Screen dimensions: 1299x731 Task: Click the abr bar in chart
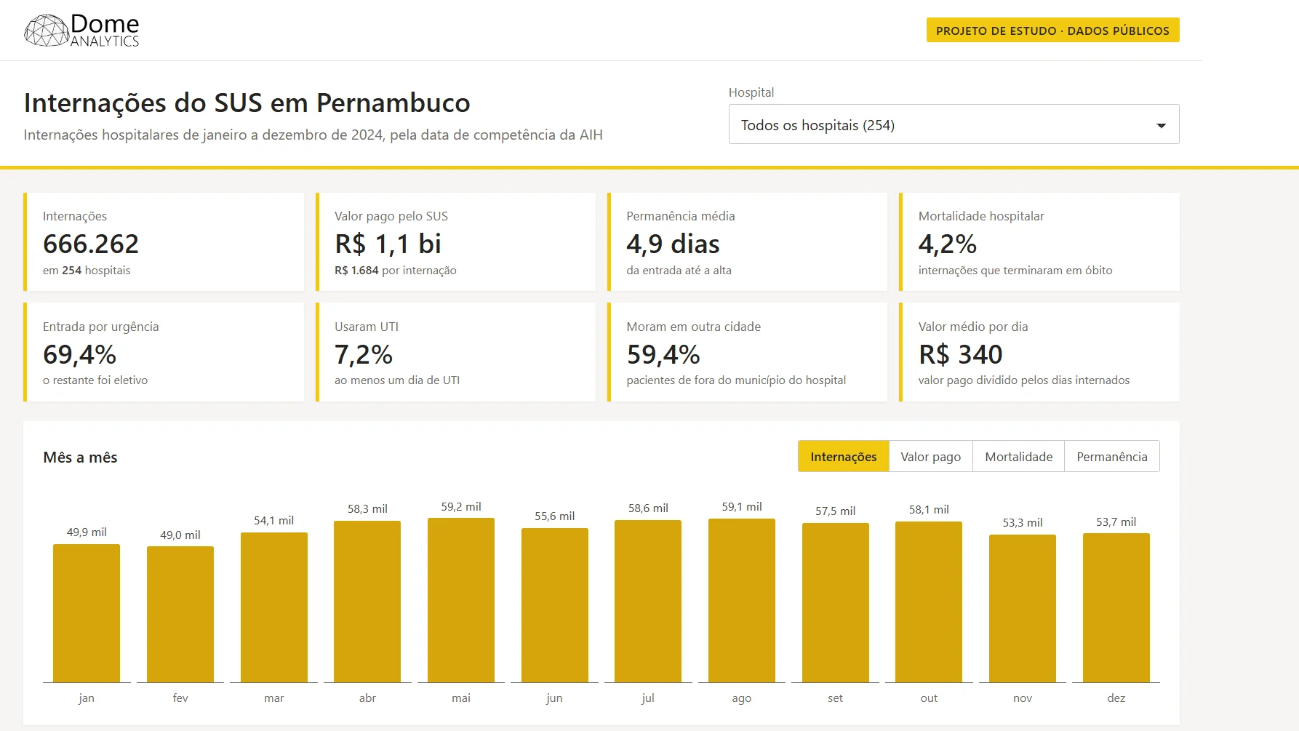coord(367,602)
